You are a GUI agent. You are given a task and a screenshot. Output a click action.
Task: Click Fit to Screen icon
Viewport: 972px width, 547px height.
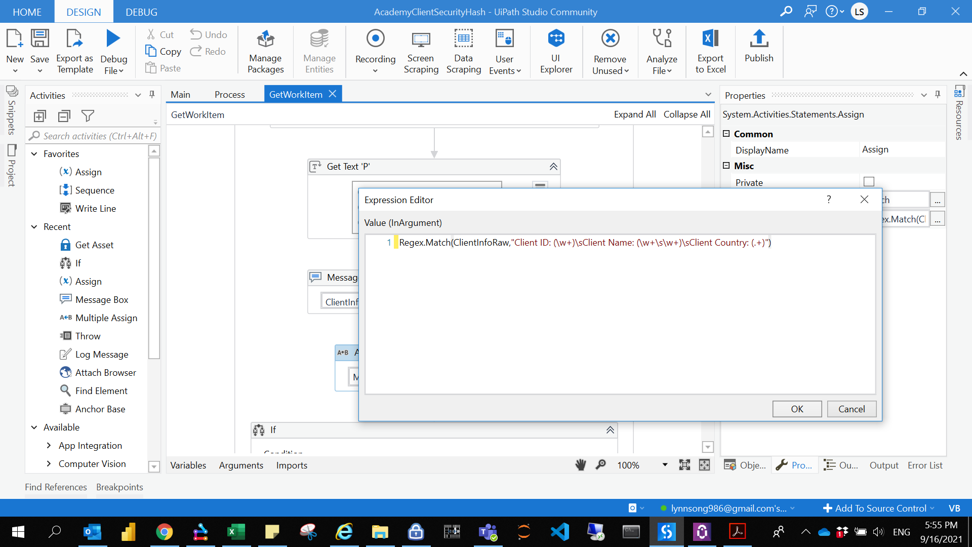pos(684,465)
